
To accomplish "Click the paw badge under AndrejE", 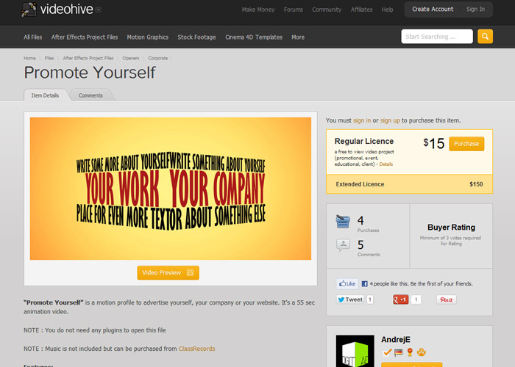I will pos(422,353).
